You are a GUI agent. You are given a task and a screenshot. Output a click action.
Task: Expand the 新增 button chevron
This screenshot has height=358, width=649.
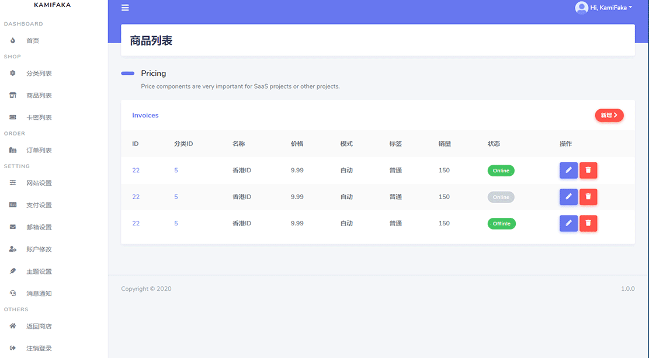[x=616, y=115]
